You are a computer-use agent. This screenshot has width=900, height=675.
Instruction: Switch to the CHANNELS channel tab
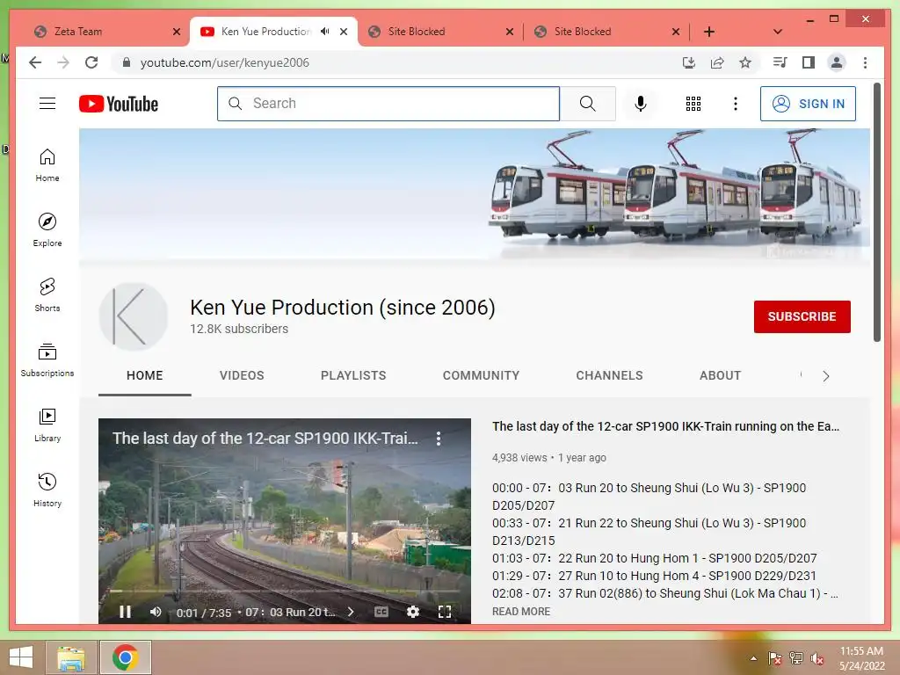pos(610,375)
